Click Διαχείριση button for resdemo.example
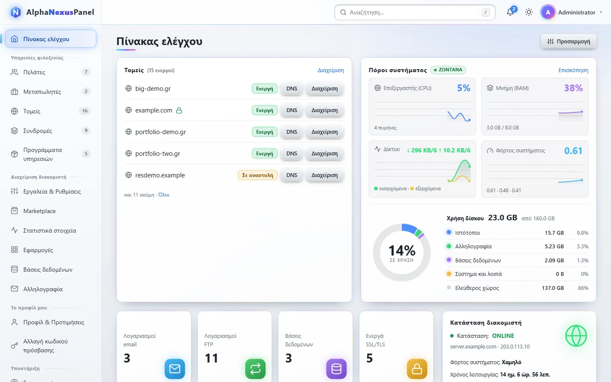The width and height of the screenshot is (611, 382). (325, 175)
